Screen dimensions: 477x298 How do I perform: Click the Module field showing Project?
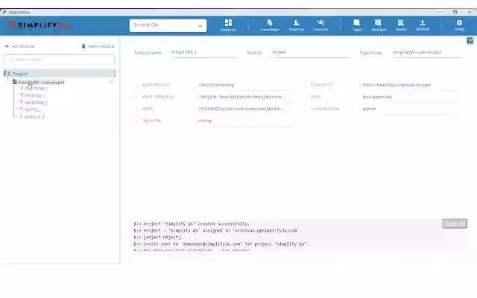coord(310,53)
